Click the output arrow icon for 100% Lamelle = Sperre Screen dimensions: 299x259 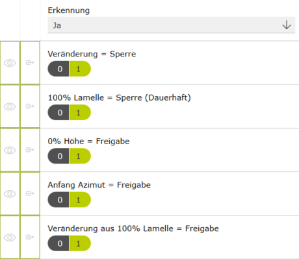point(30,106)
